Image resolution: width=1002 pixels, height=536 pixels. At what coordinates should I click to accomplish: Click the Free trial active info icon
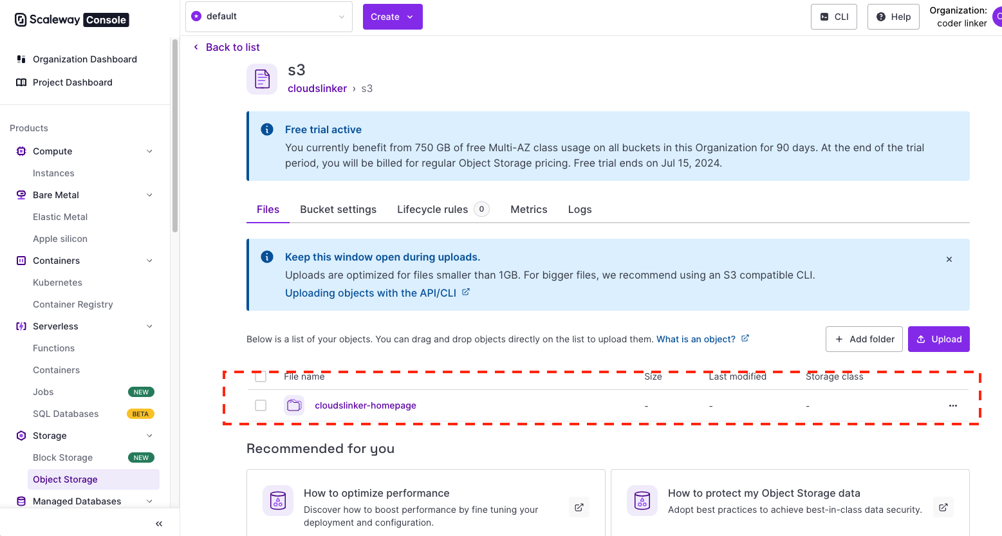pos(267,129)
